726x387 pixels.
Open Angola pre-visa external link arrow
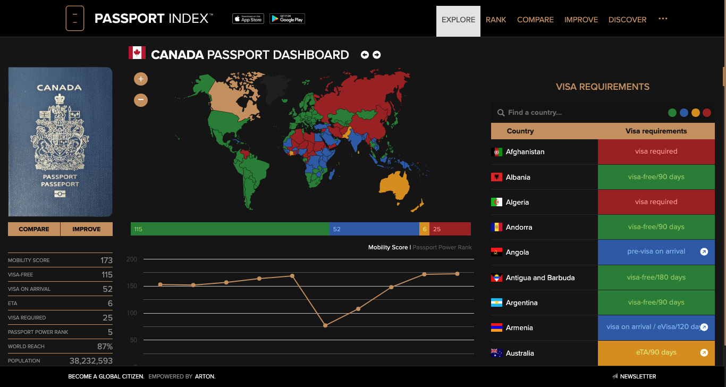click(704, 252)
